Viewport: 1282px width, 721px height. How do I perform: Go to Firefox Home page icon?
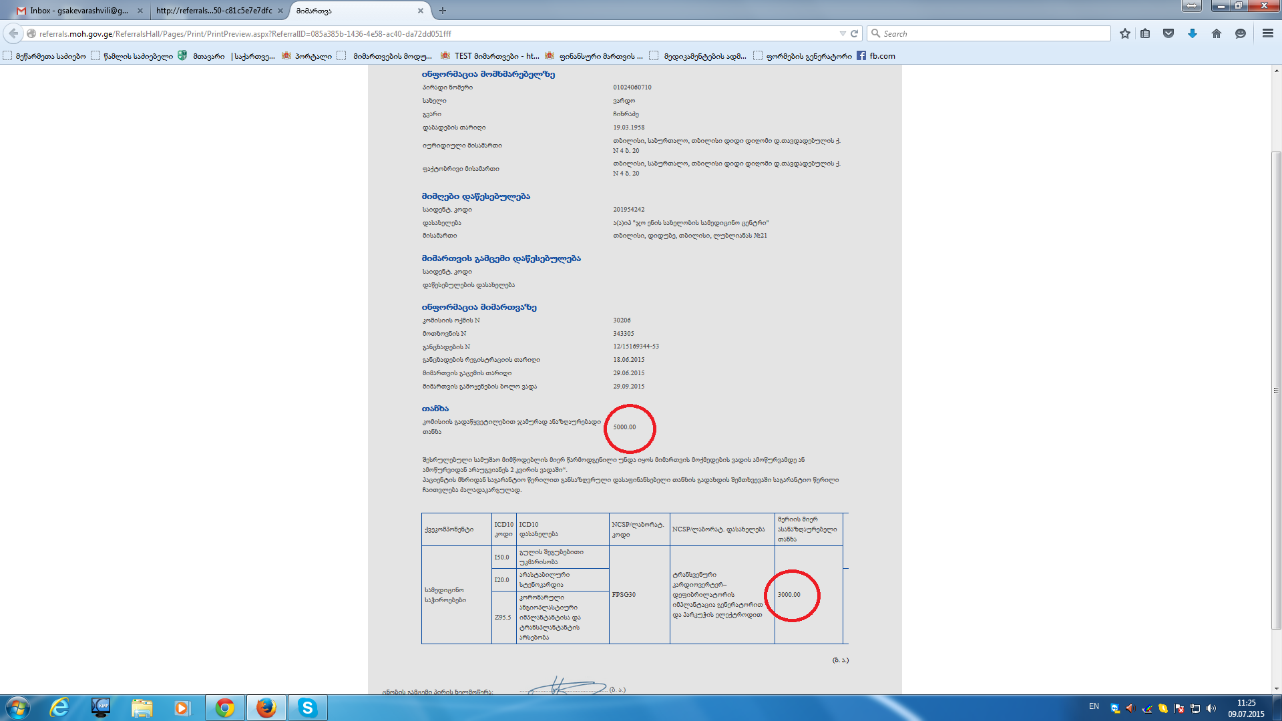coord(1217,33)
